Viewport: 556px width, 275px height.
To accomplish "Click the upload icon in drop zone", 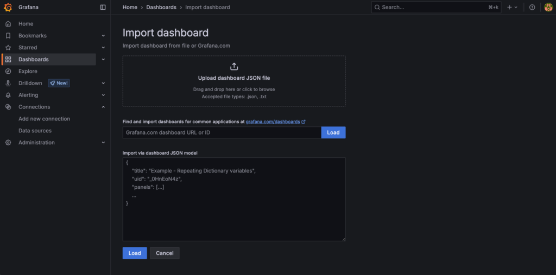I will [234, 66].
